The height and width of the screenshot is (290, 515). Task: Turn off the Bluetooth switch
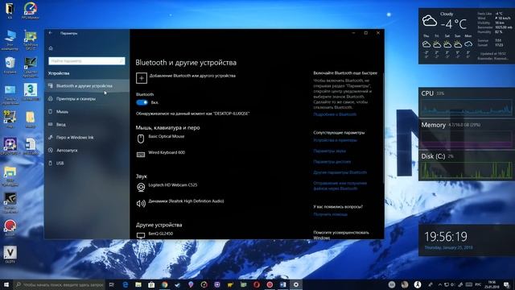point(142,102)
